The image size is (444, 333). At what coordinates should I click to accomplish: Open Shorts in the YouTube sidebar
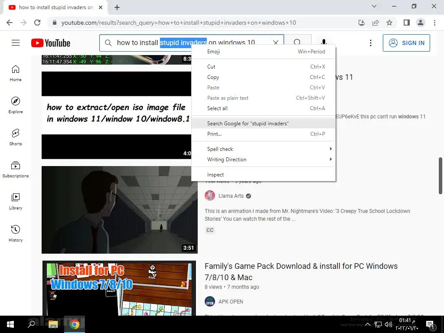coord(16,137)
